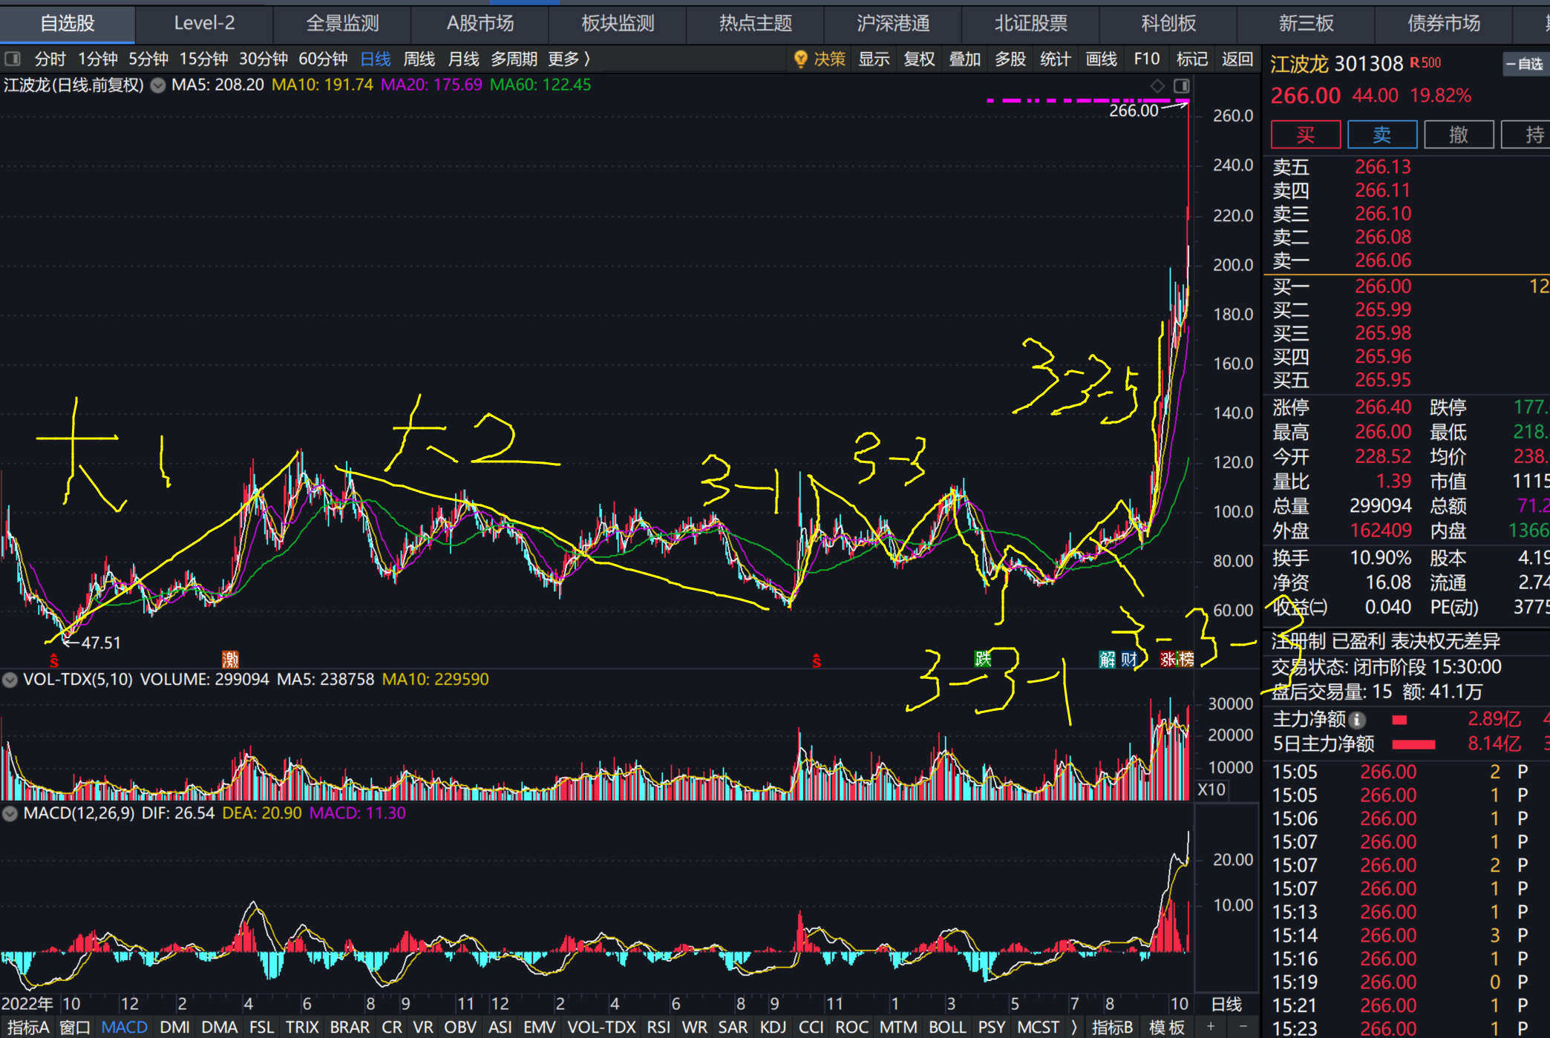
Task: Toggle the left sidebar panel icon
Action: pos(13,59)
